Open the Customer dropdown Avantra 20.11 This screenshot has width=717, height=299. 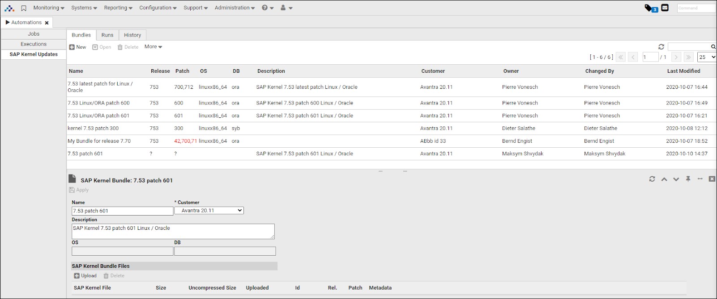tap(209, 211)
